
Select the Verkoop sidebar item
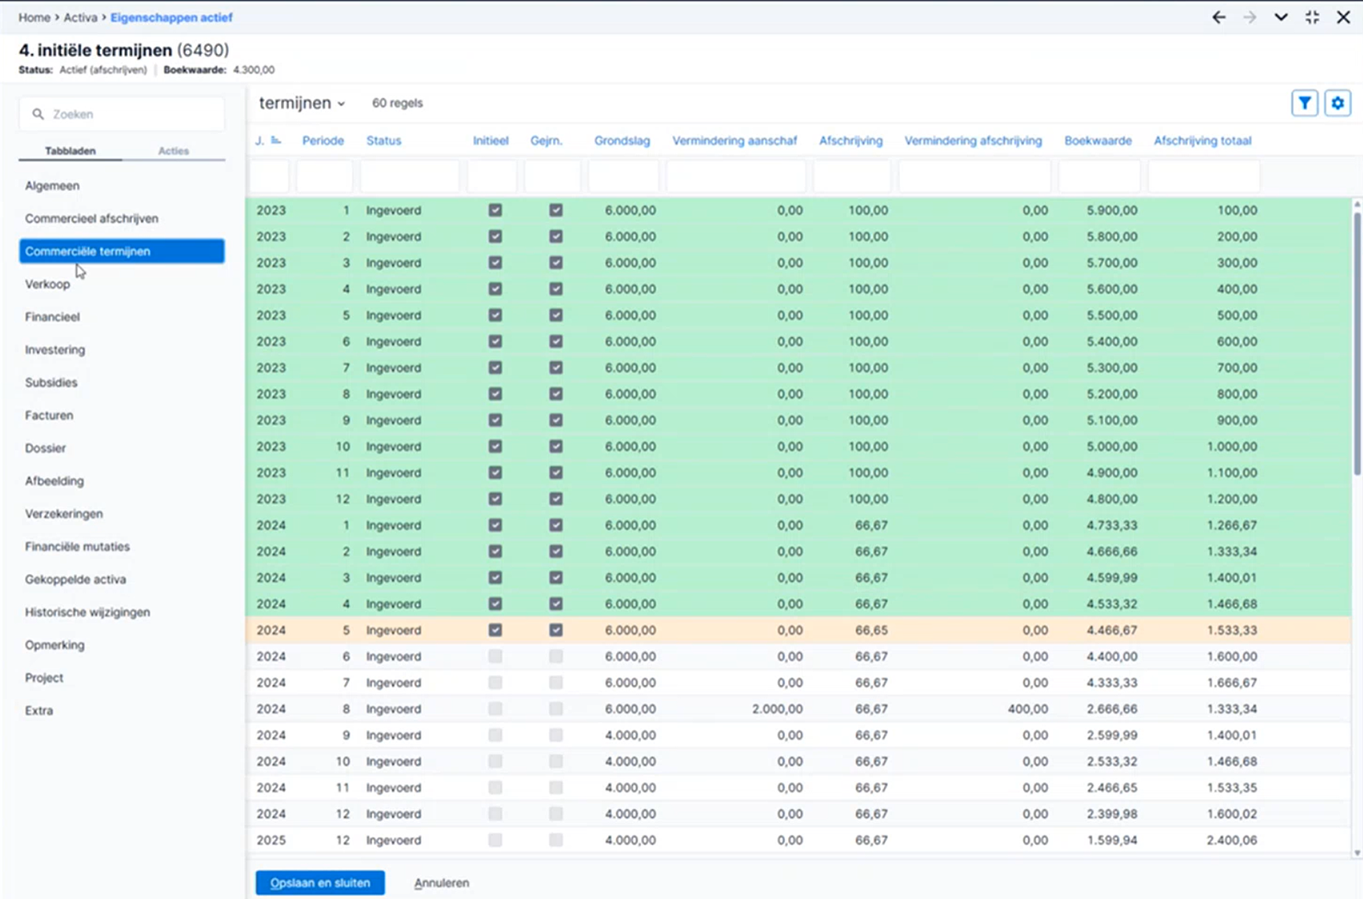click(x=47, y=284)
